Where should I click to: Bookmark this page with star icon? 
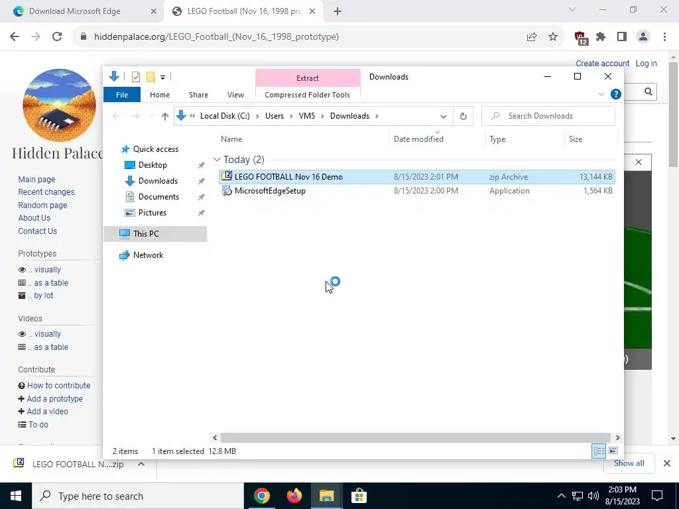(552, 37)
